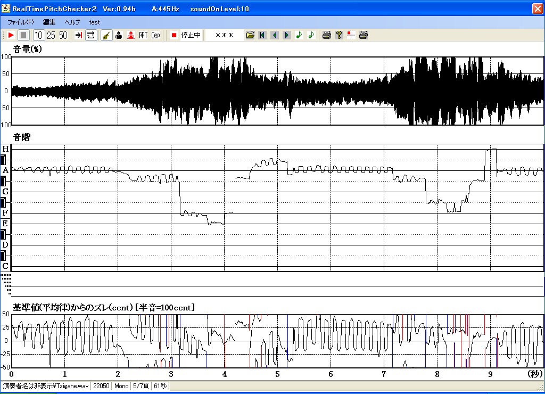The height and width of the screenshot is (394, 545).
Task: Open a file with the folder icon
Action: 250,35
